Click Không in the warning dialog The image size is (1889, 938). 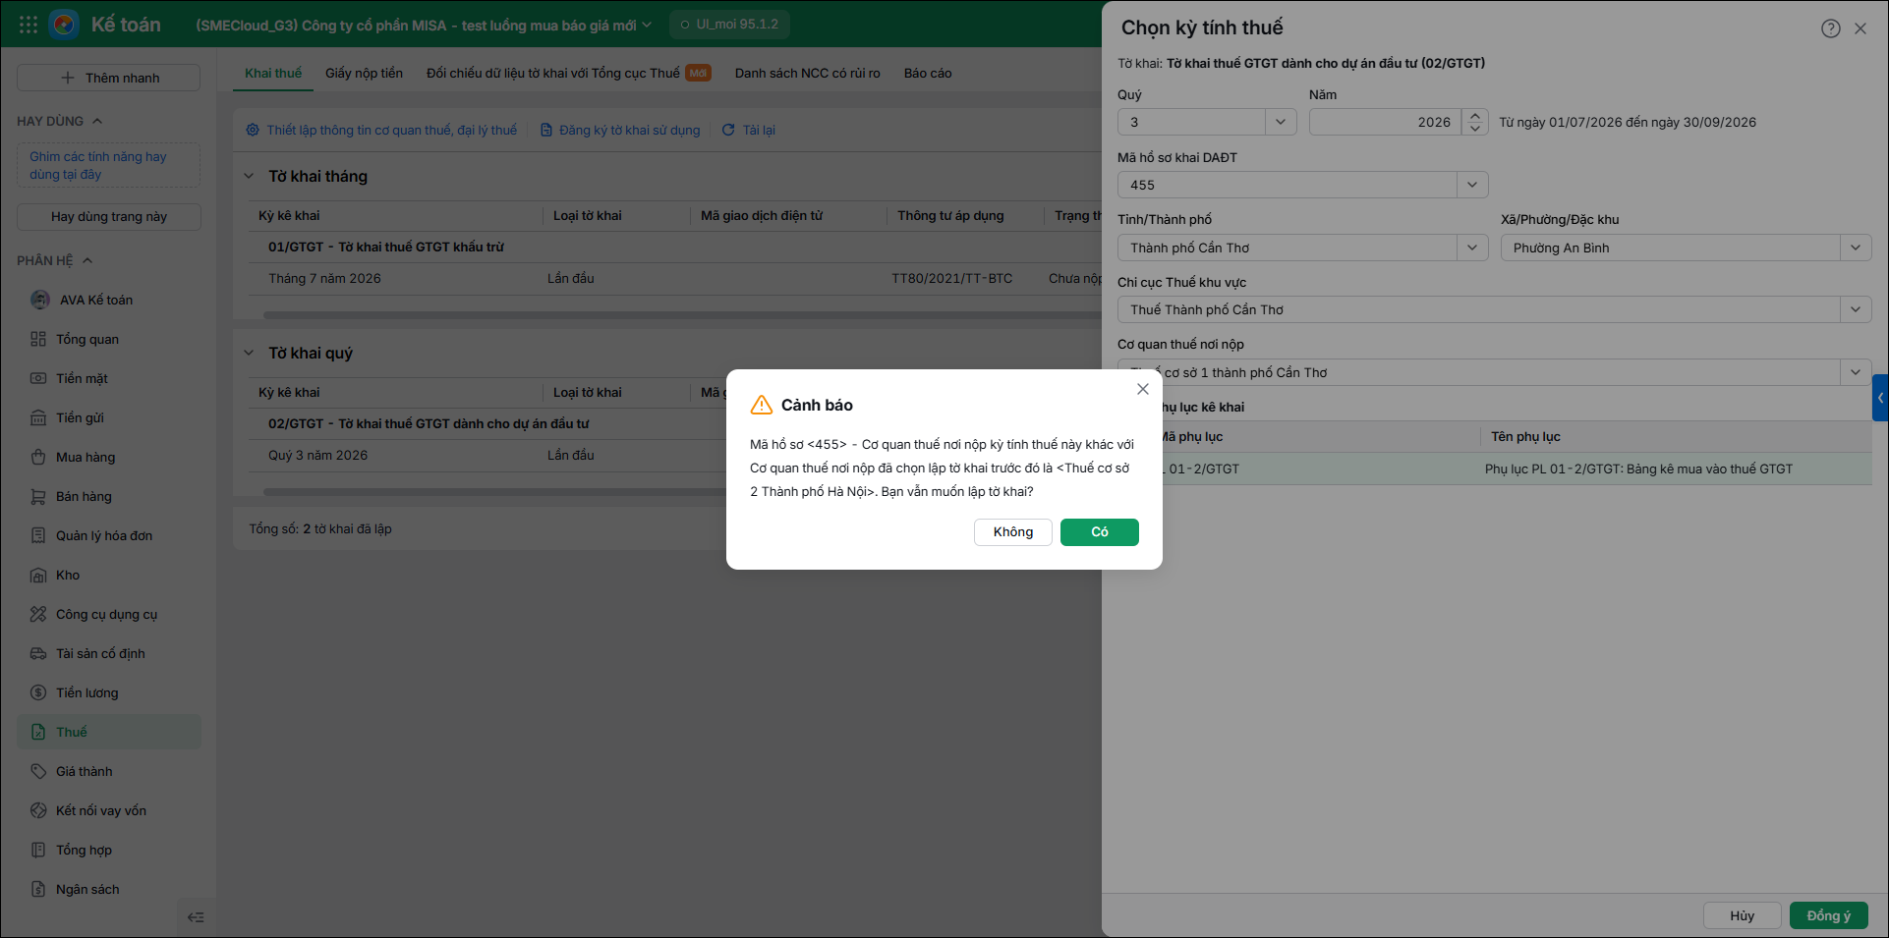click(1012, 532)
